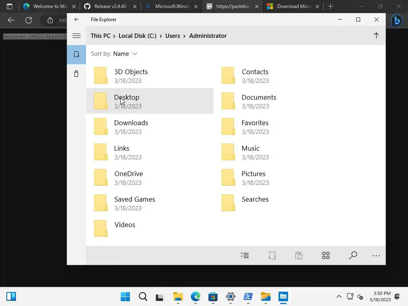Click Administrator in the breadcrumb path
The width and height of the screenshot is (408, 306).
(x=208, y=36)
